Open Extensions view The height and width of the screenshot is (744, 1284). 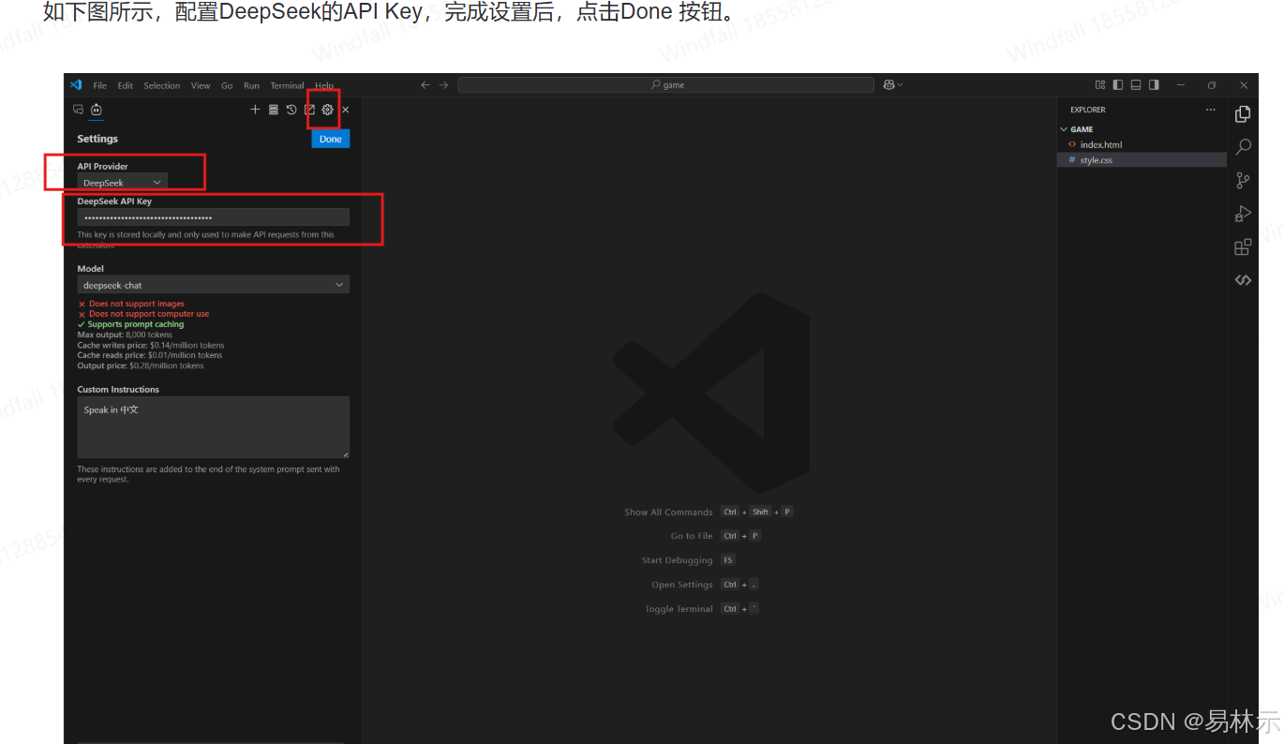1243,247
